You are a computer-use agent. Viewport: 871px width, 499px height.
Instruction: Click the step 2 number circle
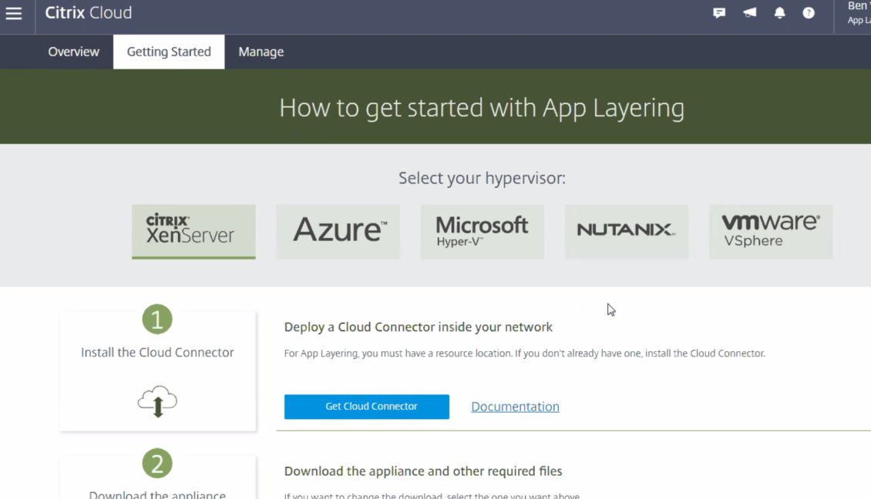tap(157, 464)
